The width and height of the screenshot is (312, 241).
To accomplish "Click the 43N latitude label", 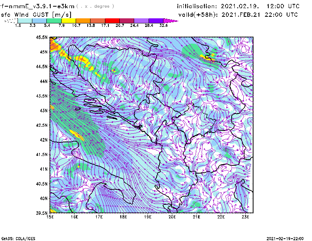I will click(x=44, y=110).
